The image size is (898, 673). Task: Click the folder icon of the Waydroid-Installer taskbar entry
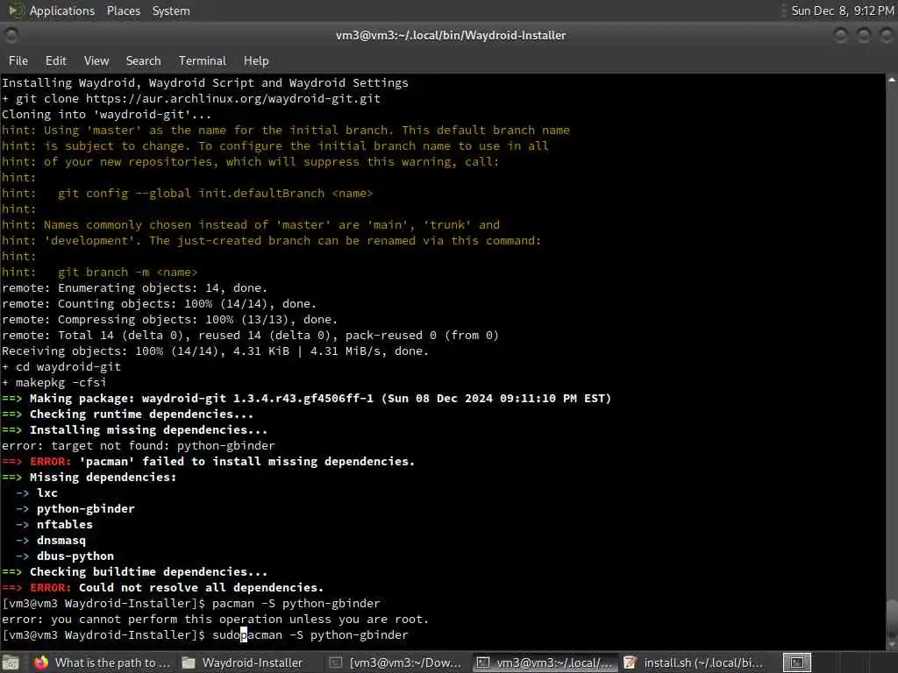[189, 662]
